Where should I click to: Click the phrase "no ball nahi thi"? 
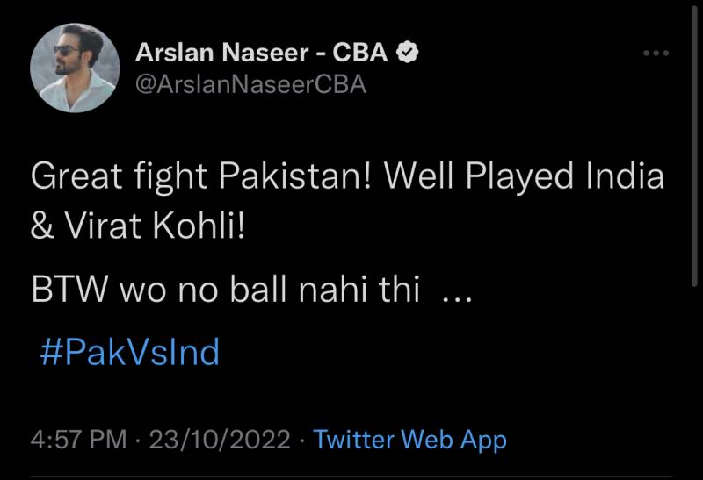298,291
